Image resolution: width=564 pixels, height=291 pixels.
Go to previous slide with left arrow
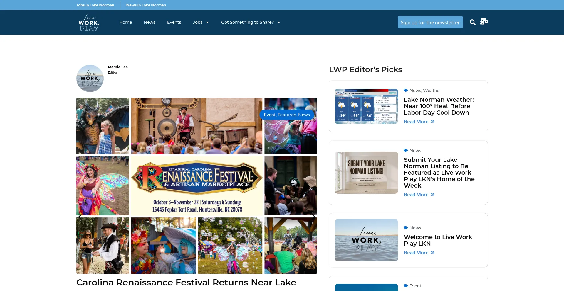pyautogui.click(x=80, y=217)
